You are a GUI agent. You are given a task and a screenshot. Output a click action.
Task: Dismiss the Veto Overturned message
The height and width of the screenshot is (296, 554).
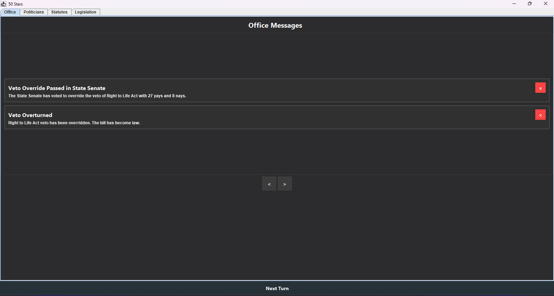(x=540, y=115)
